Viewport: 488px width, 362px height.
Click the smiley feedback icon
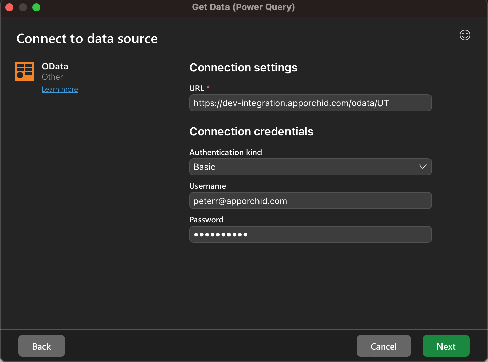pyautogui.click(x=465, y=35)
